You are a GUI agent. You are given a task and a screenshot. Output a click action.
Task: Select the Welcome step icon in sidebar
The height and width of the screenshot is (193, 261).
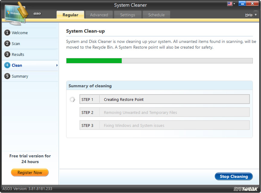[7, 33]
